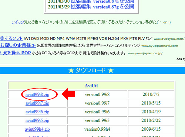
Task: Select the 2009/6/15 date cell
Action: (x=151, y=129)
